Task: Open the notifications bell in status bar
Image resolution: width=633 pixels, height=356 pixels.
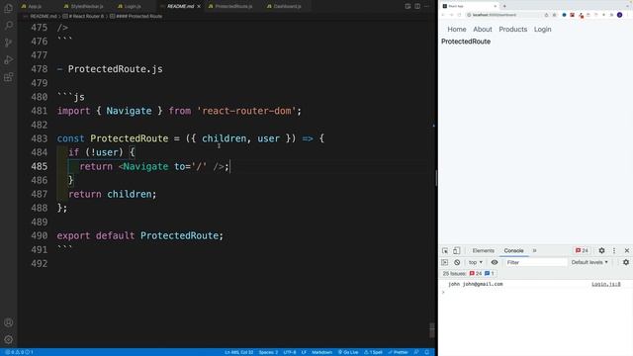Action: coord(426,352)
